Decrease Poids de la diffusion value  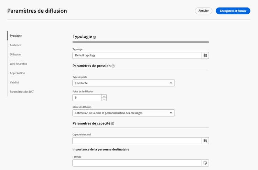[x=104, y=99]
